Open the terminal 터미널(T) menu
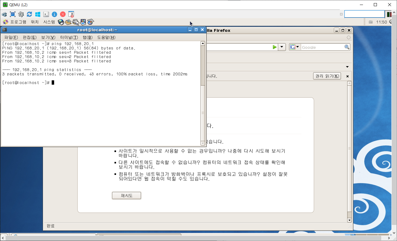397x241 pixels. tap(69, 37)
